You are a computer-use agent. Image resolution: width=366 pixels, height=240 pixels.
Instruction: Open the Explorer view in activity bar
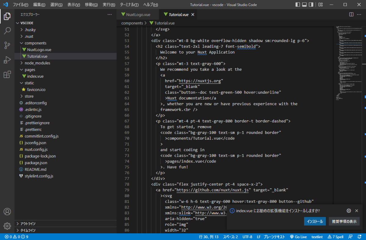(x=7, y=16)
